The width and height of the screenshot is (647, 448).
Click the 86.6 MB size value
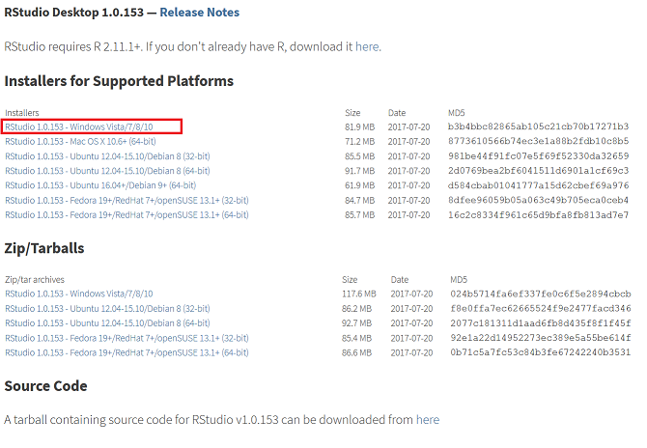pyautogui.click(x=357, y=352)
